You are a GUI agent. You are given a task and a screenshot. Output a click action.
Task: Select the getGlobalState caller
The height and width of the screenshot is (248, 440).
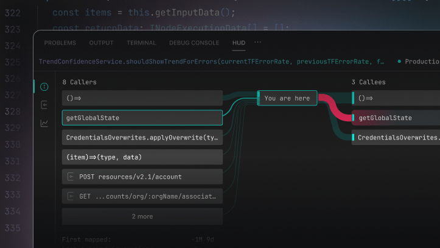142,118
